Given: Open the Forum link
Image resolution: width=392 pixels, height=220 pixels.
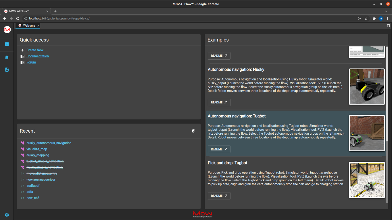Looking at the screenshot, I should (31, 62).
